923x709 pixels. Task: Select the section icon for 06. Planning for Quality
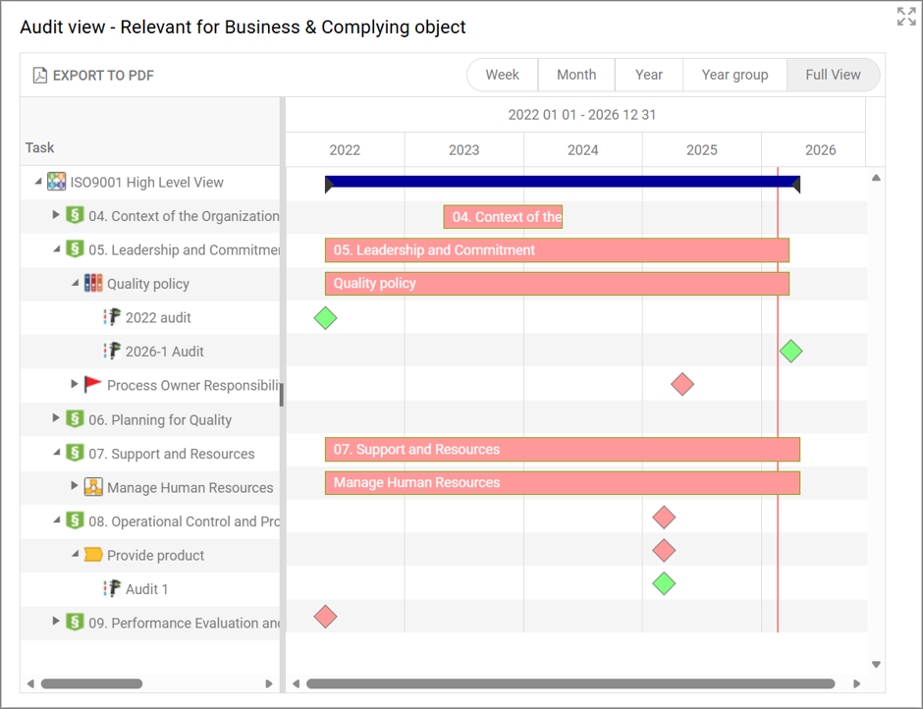74,419
